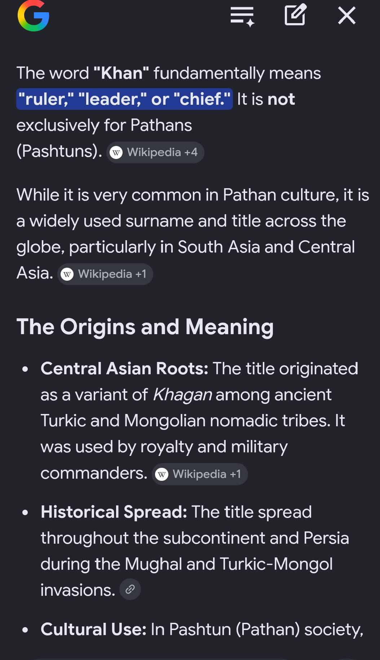Tap the paragraph starting 'While it is very common'
Image resolution: width=380 pixels, height=660 pixels.
[193, 234]
